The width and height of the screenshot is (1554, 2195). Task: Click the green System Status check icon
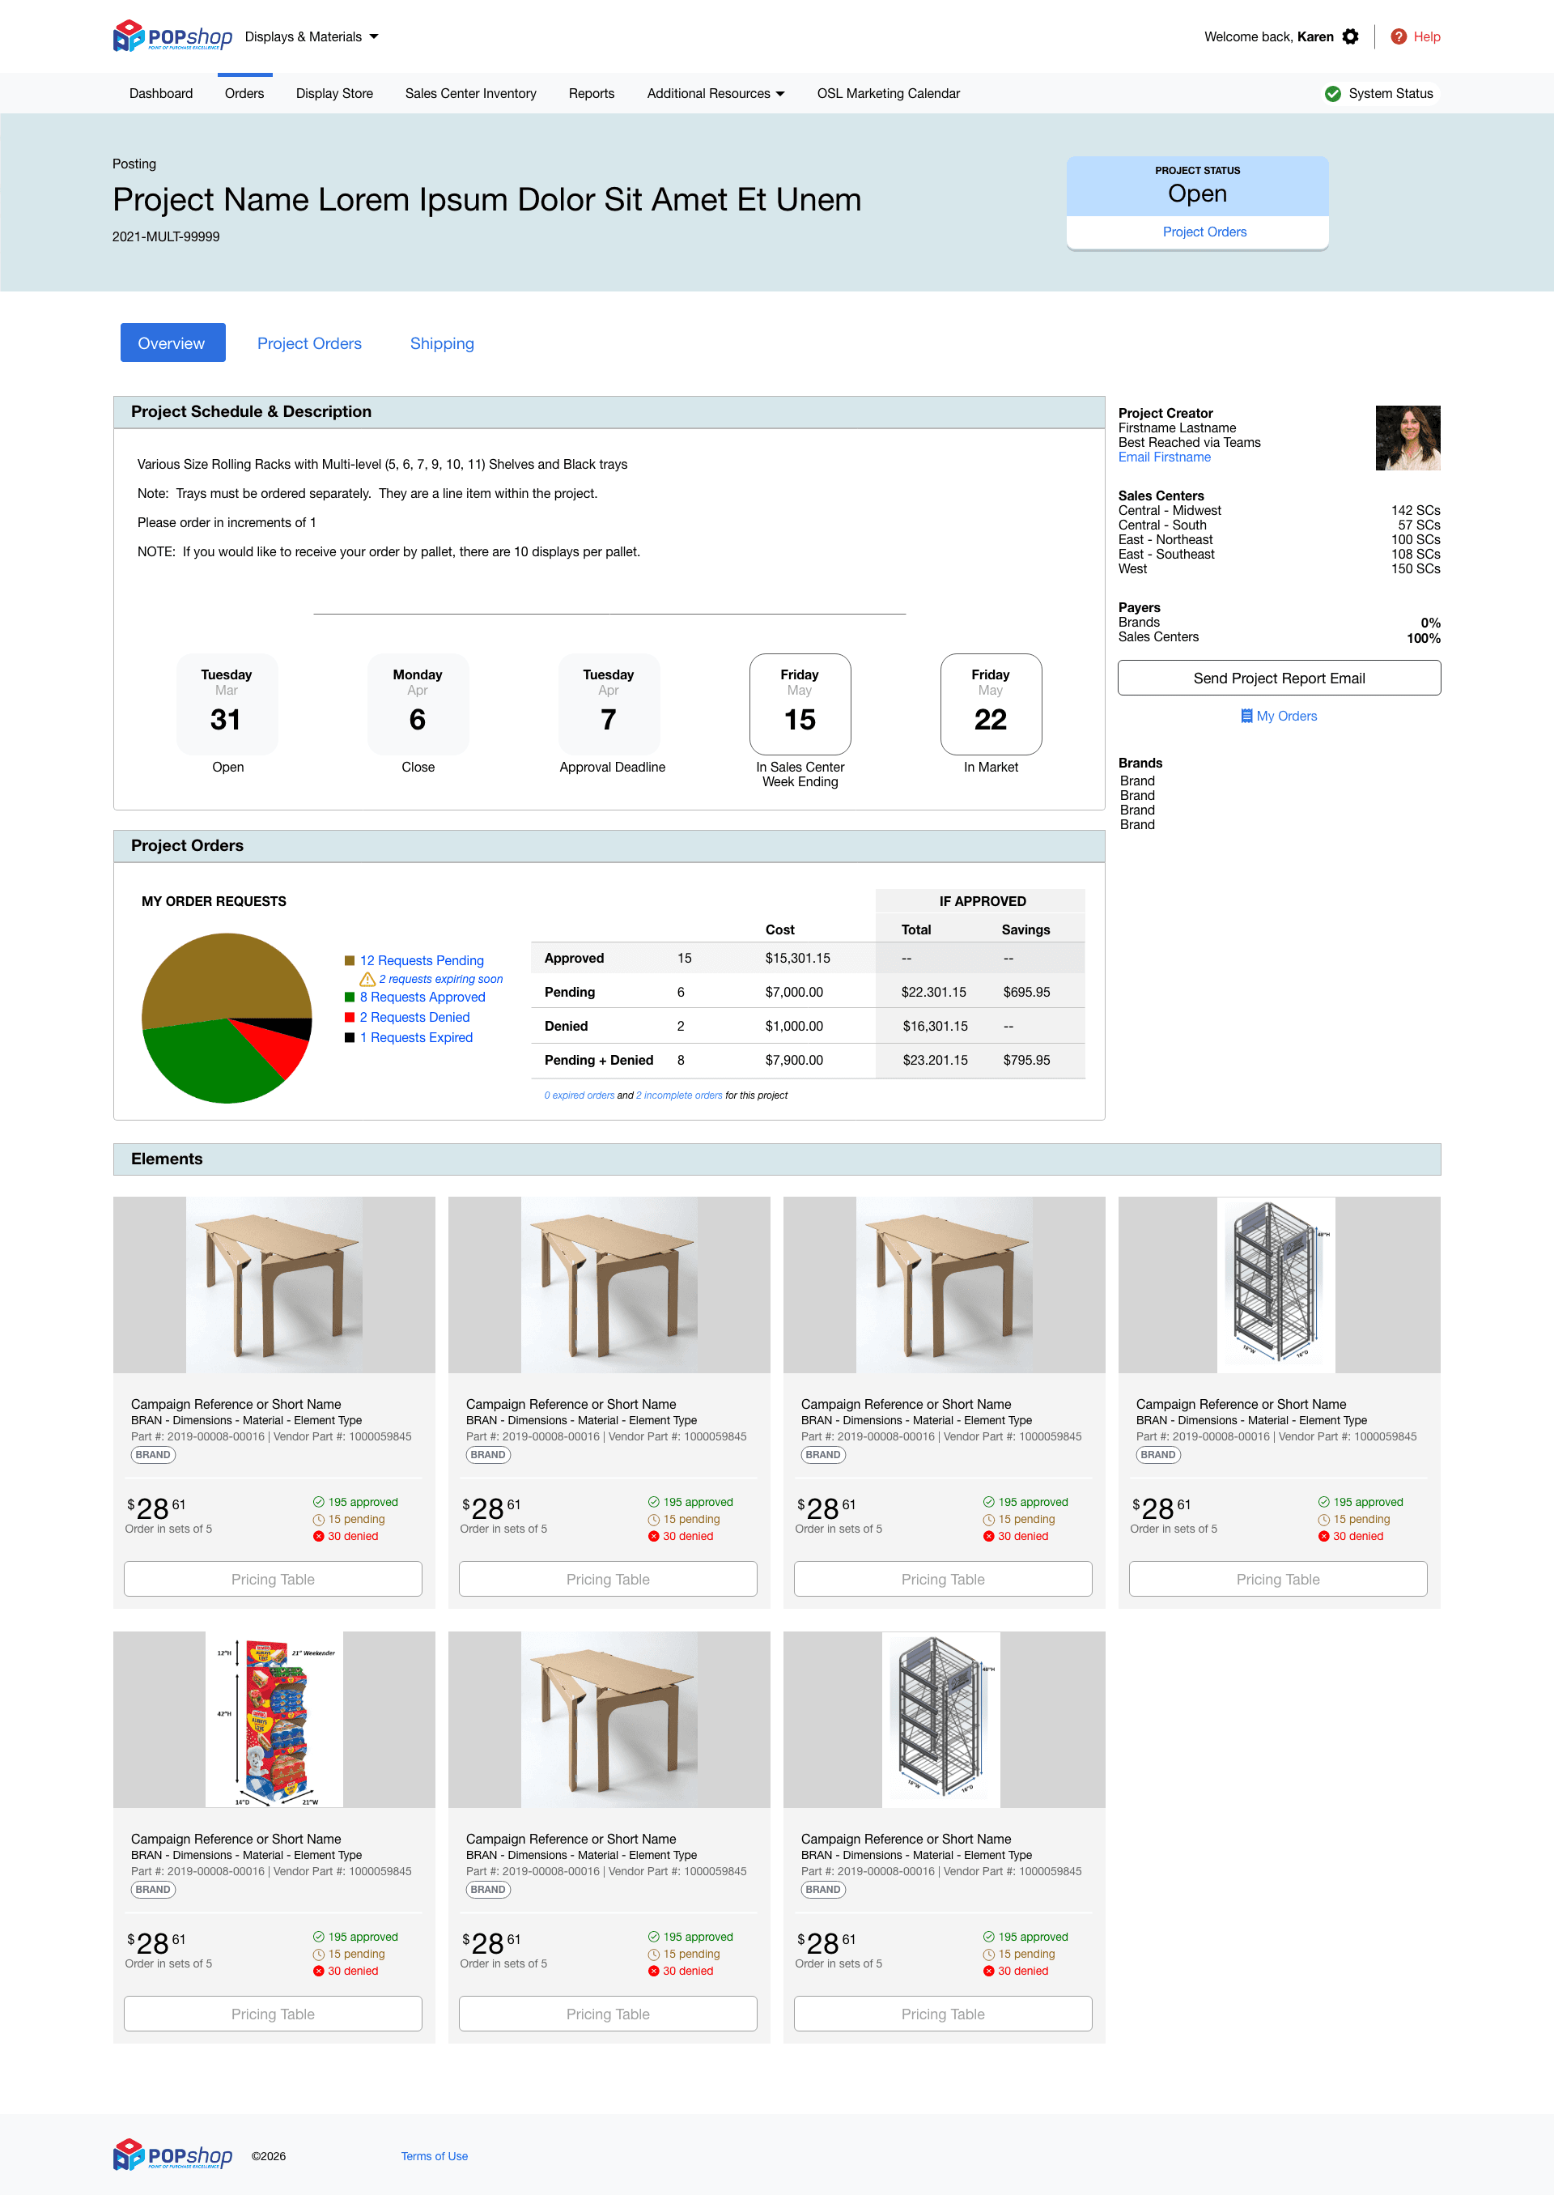(1332, 94)
